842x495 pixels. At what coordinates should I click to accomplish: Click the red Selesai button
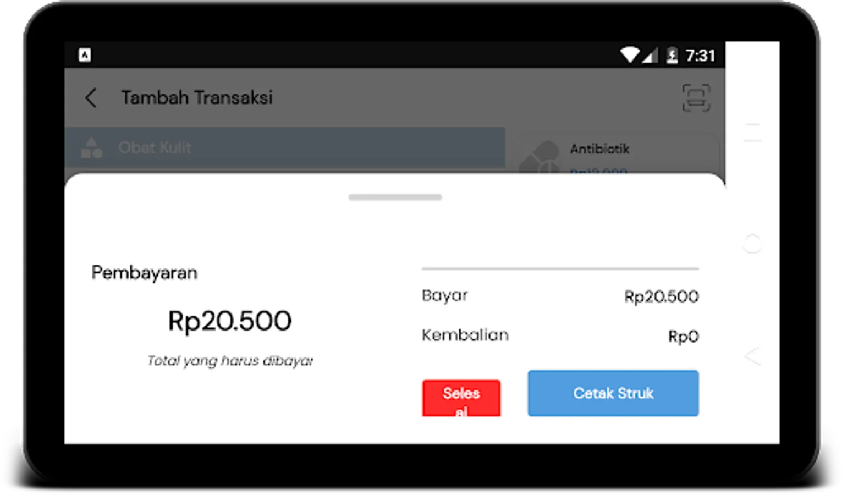[x=461, y=398]
